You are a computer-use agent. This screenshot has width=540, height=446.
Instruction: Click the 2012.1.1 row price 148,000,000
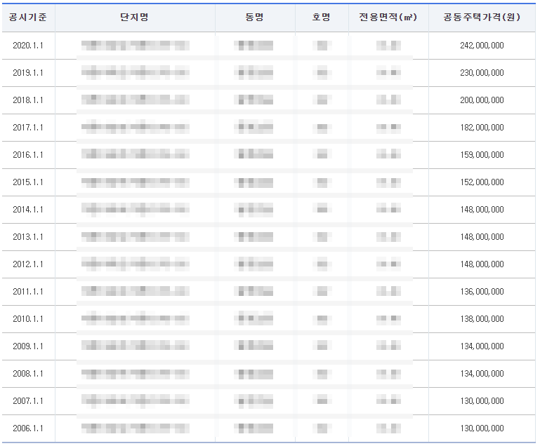click(482, 264)
